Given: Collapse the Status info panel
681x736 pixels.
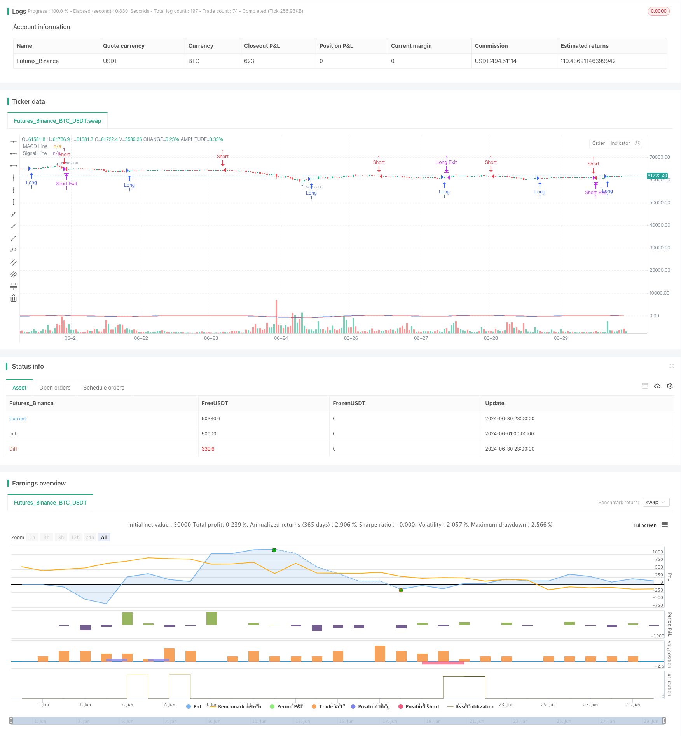Looking at the screenshot, I should coord(671,366).
